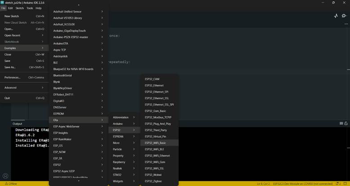Click ESP32C3 Dev Module board status text
Screen dimensions: 350x186
(303, 184)
